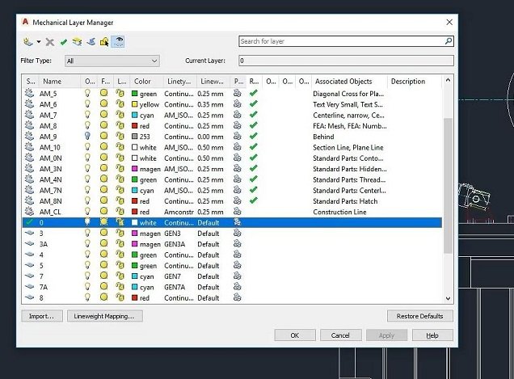Image resolution: width=514 pixels, height=379 pixels.
Task: Click the GEN7 linetype for layer 7
Action: [172, 276]
